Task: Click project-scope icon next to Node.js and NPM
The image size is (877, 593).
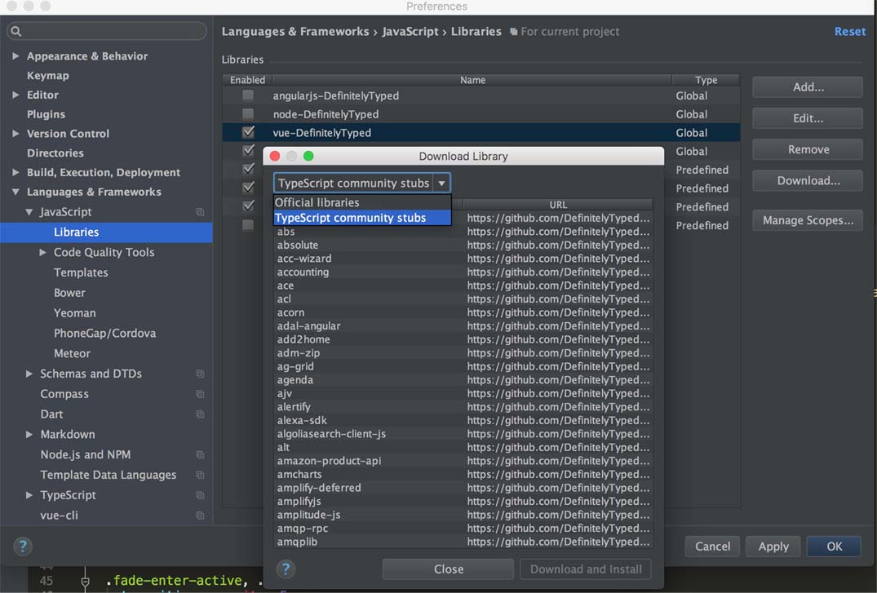Action: tap(200, 455)
